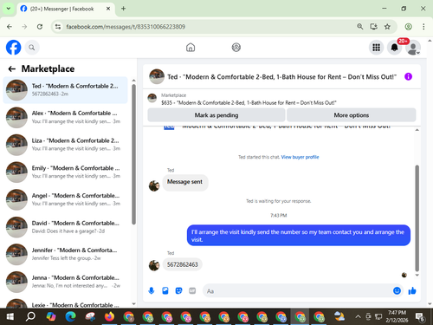Open new browser tab plus button
Viewport: 433px width, 325px height.
(123, 9)
